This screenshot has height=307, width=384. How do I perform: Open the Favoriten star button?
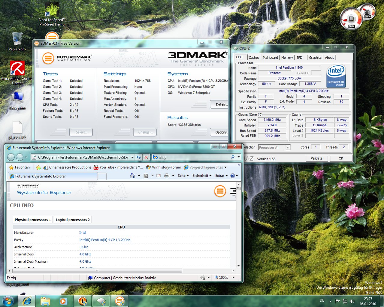point(20,167)
